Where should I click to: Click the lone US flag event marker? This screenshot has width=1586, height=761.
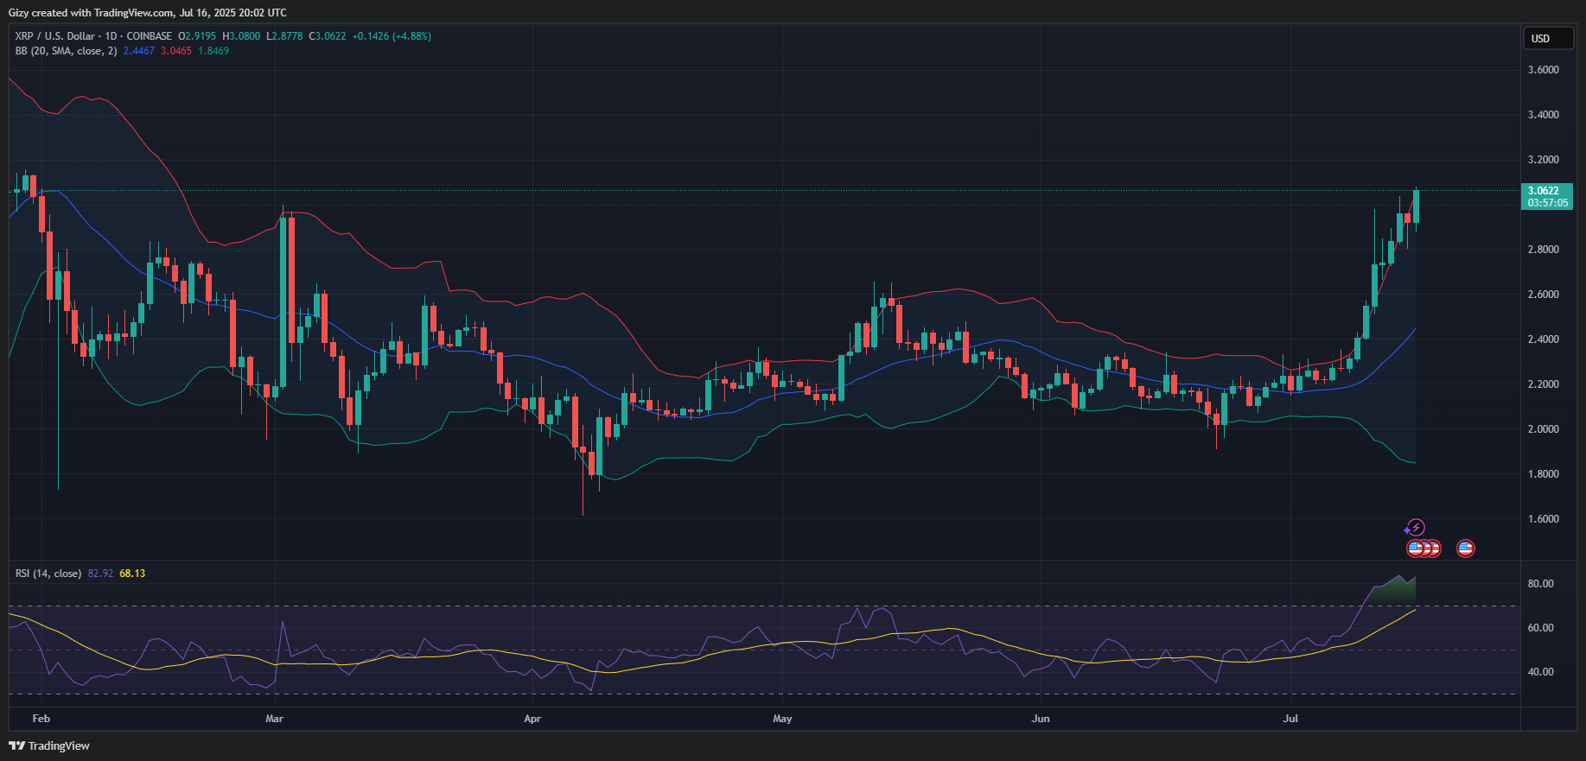click(1465, 548)
